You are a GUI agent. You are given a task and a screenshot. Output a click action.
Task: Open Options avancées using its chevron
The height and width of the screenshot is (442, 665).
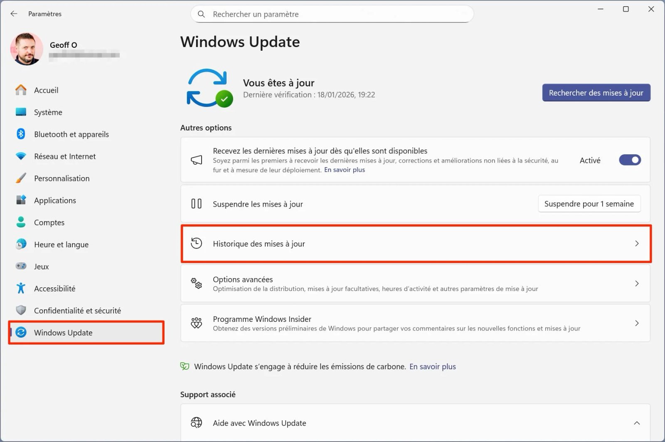pyautogui.click(x=636, y=284)
